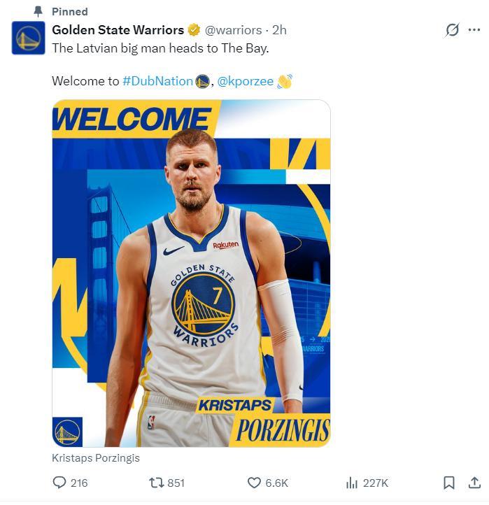Image resolution: width=489 pixels, height=505 pixels.
Task: Click the Pinned label above the post
Action: point(69,11)
